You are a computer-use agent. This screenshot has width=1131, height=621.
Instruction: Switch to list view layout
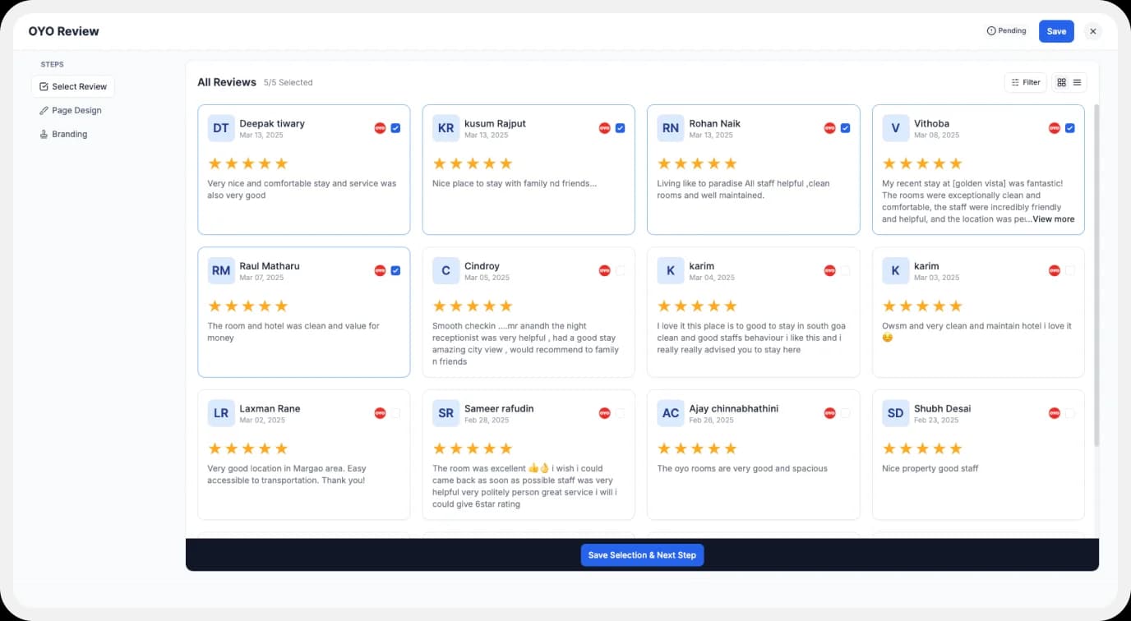(x=1076, y=82)
